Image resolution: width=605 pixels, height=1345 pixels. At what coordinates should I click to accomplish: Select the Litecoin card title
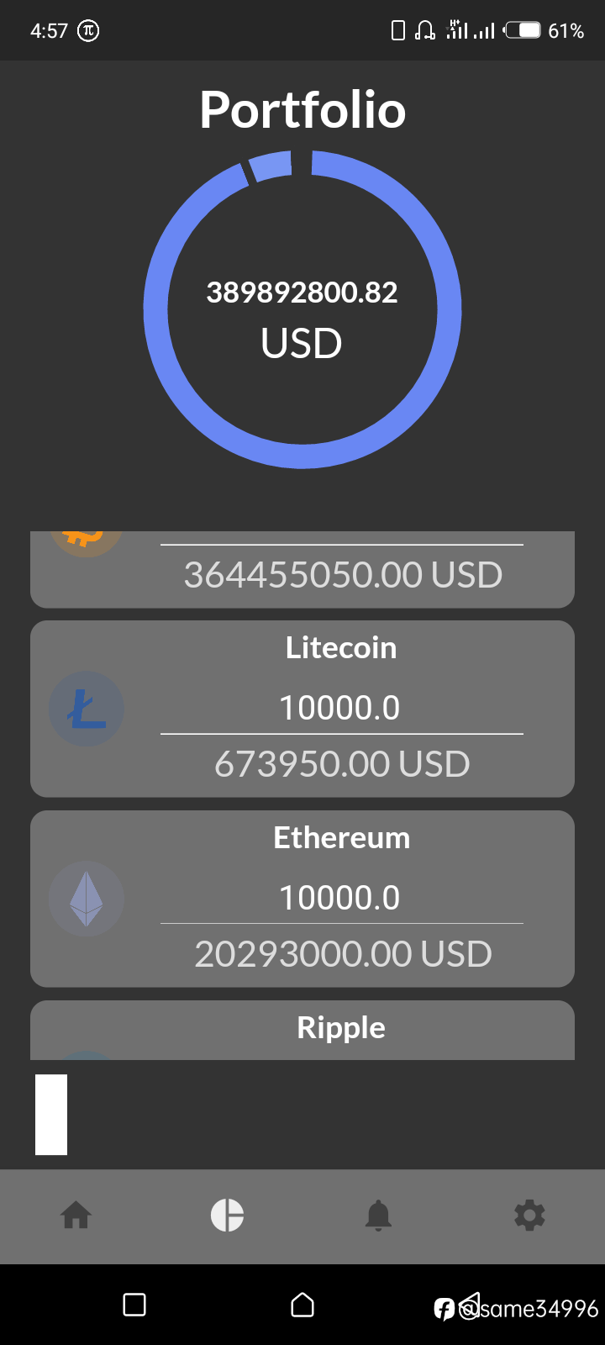[341, 648]
